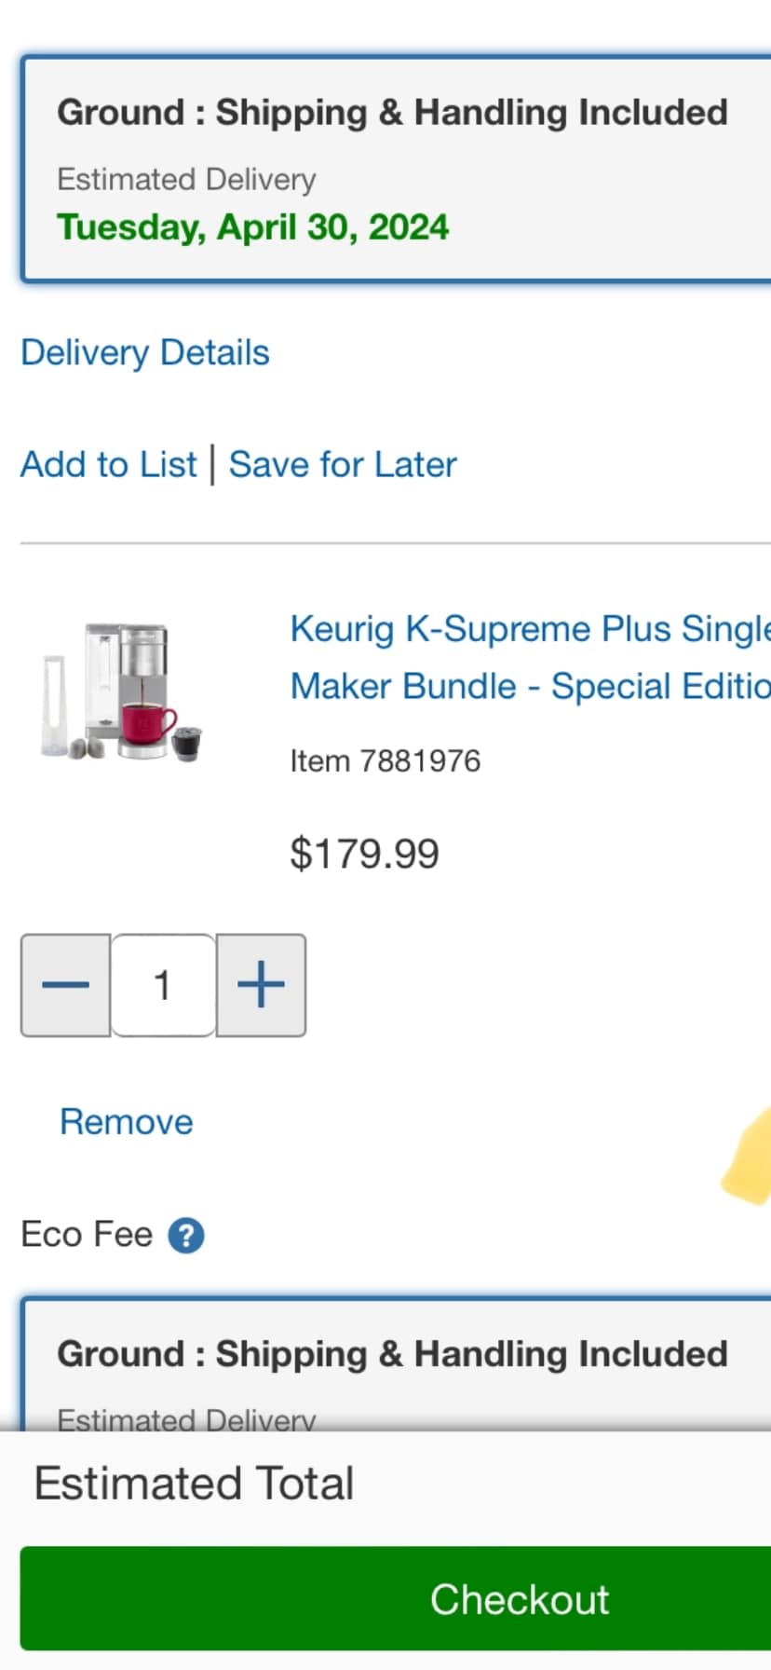Expand the Estimated Total bar
This screenshot has height=1670, width=771.
pyautogui.click(x=385, y=1484)
